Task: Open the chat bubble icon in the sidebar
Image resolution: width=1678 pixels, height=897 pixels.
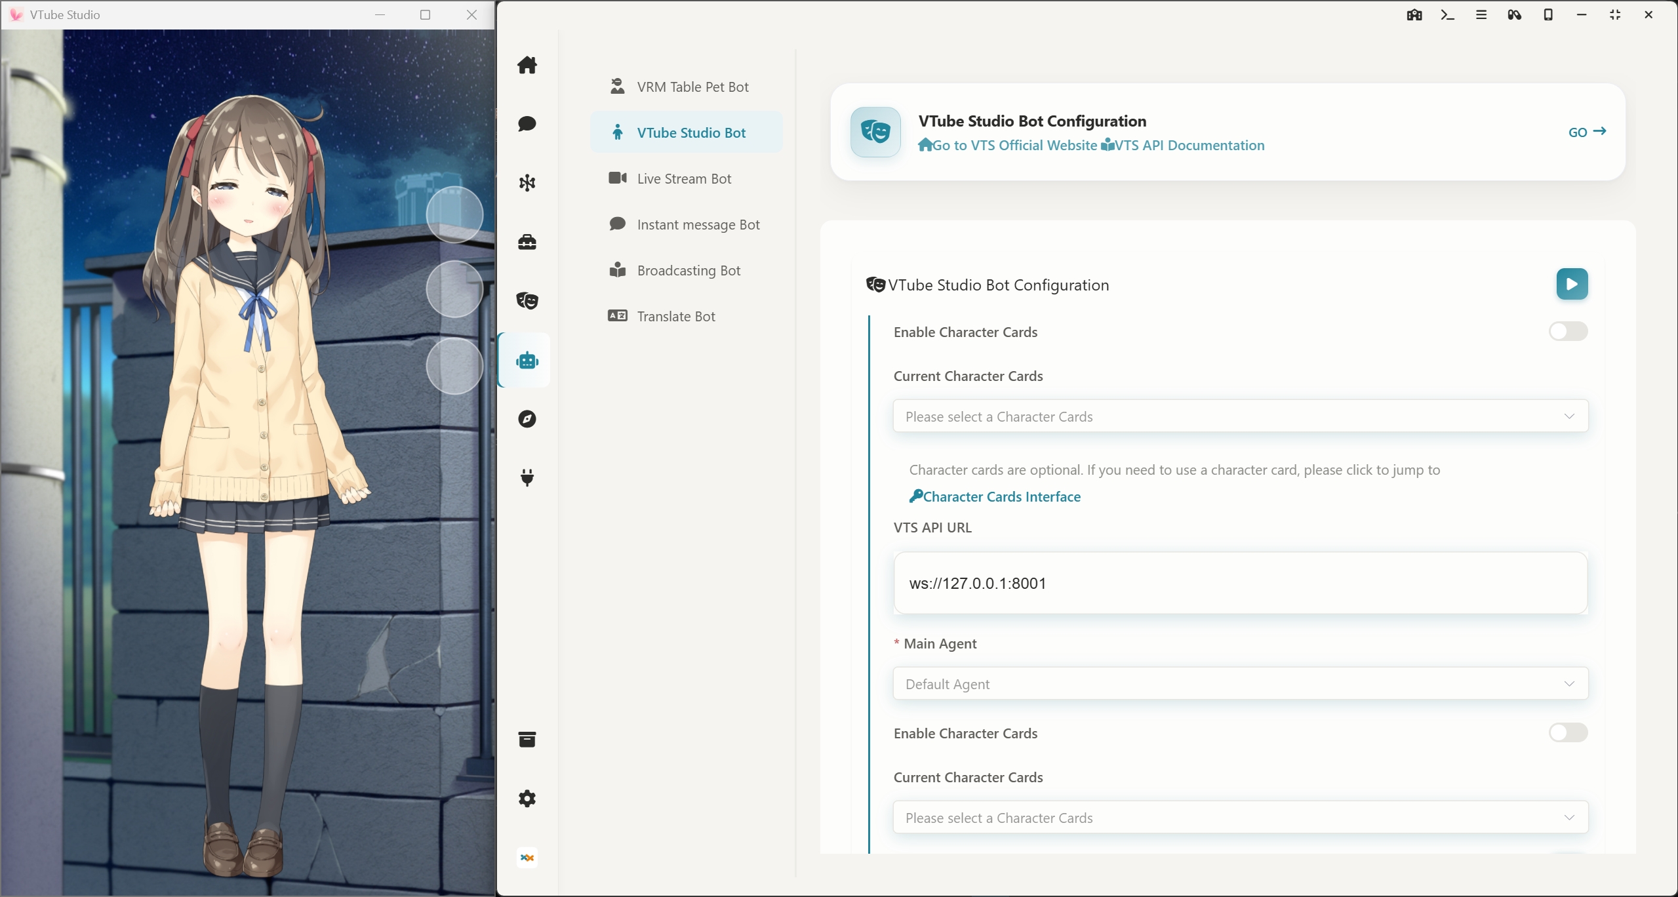Action: 527,124
